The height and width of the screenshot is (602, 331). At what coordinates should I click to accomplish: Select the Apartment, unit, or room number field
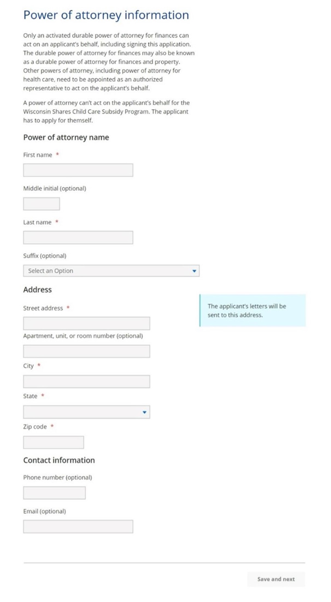pos(86,351)
